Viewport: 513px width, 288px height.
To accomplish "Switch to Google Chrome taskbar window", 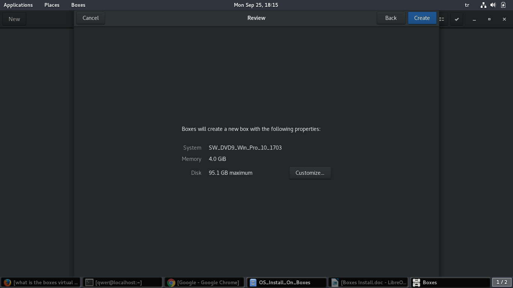I will point(205,282).
